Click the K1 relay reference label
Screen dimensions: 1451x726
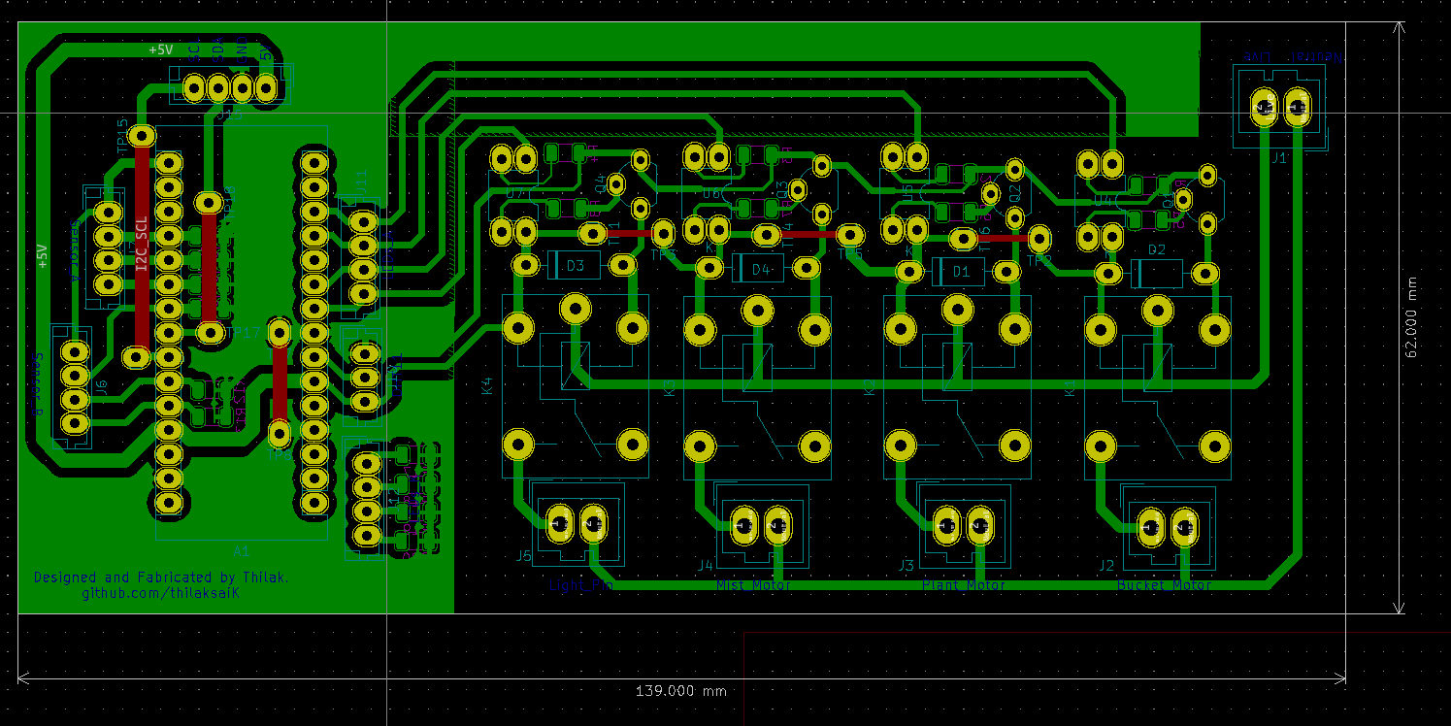(1071, 388)
